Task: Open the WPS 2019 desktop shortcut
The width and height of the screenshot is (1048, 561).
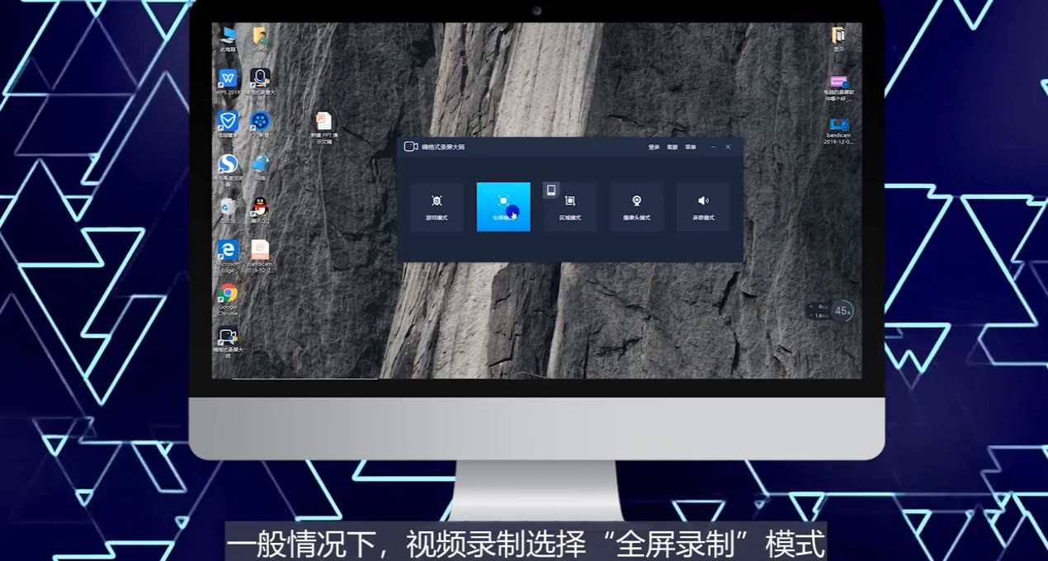Action: click(229, 79)
